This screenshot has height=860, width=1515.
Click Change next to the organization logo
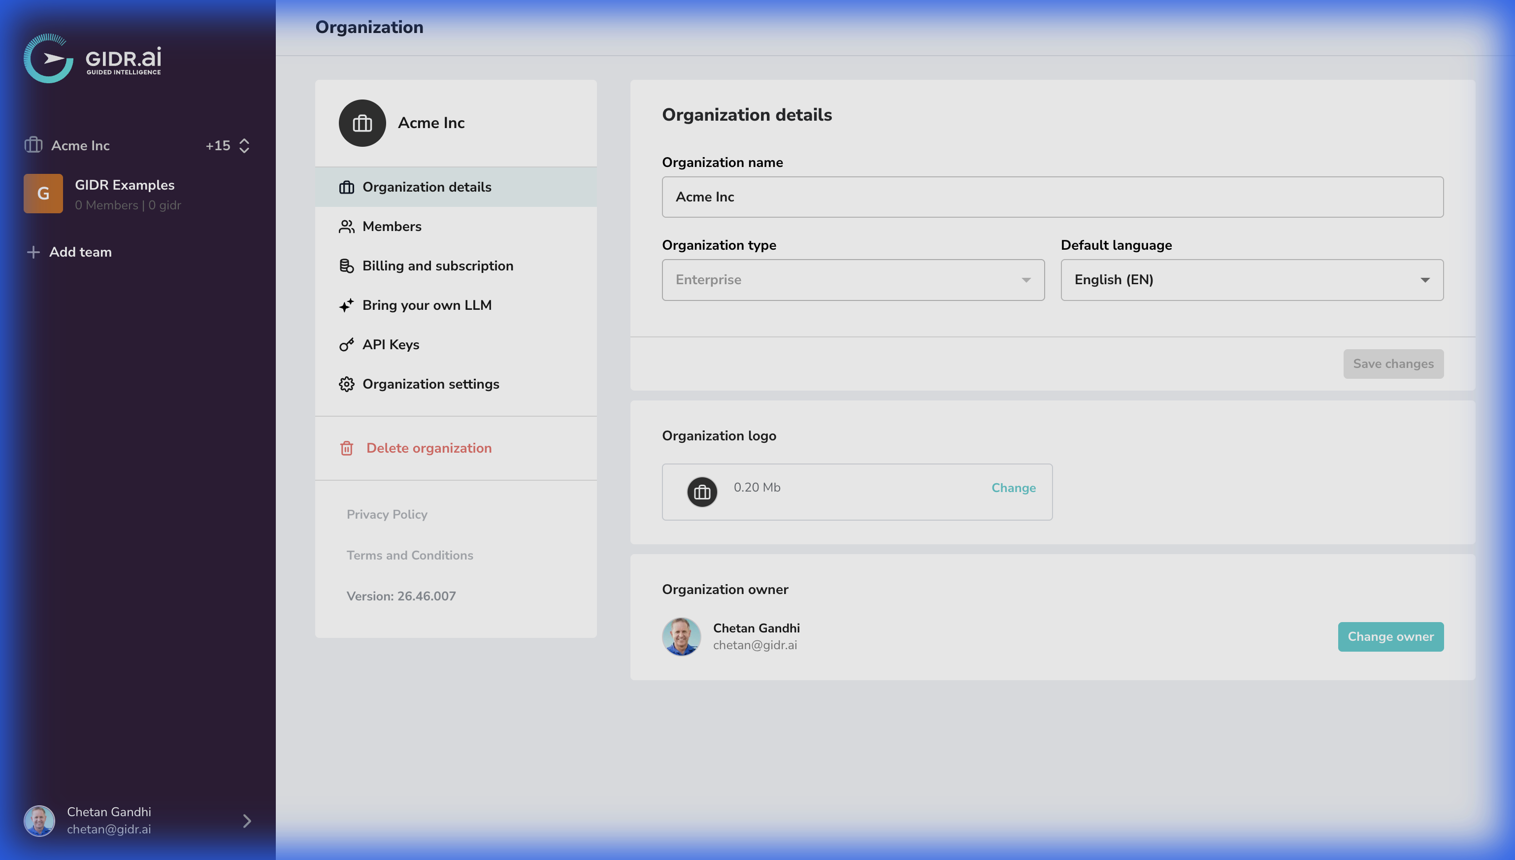click(x=1014, y=488)
